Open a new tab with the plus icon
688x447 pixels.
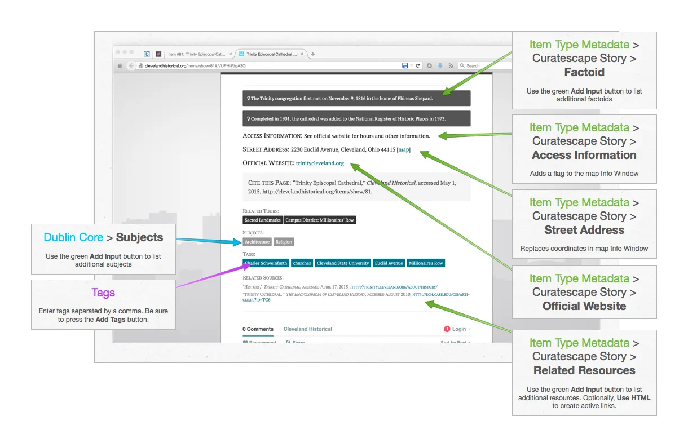pos(313,54)
